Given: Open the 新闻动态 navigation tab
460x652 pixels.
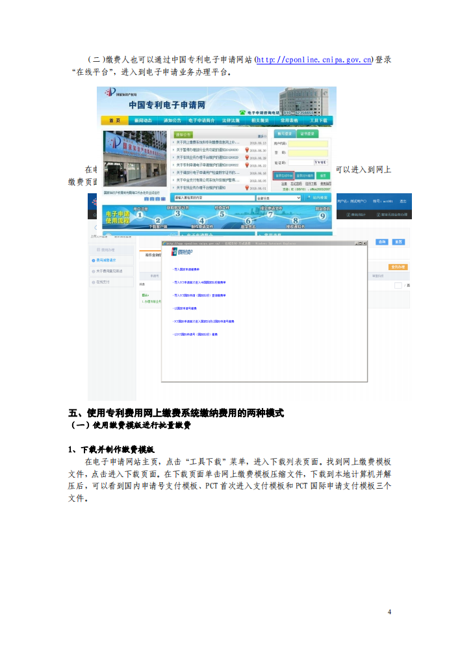Looking at the screenshot, I should pyautogui.click(x=143, y=120).
